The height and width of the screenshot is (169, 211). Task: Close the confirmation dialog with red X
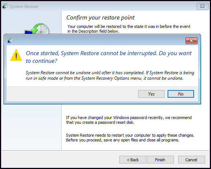[191, 41]
